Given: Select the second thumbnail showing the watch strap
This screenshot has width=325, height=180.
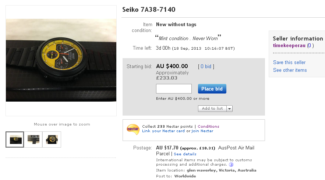Looking at the screenshot, I should pos(33,140).
